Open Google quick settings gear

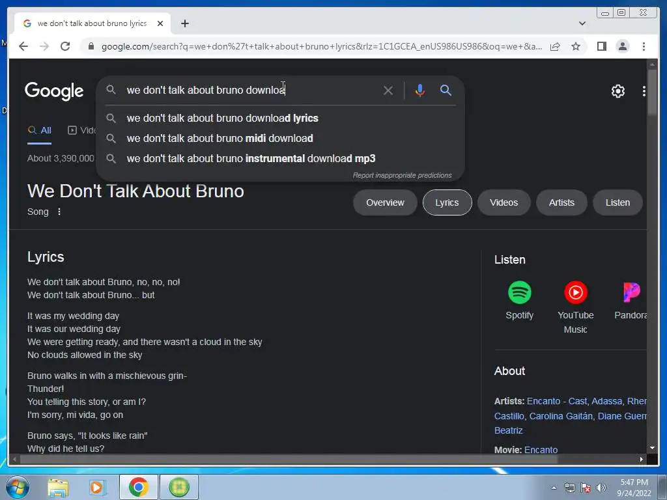click(x=617, y=90)
